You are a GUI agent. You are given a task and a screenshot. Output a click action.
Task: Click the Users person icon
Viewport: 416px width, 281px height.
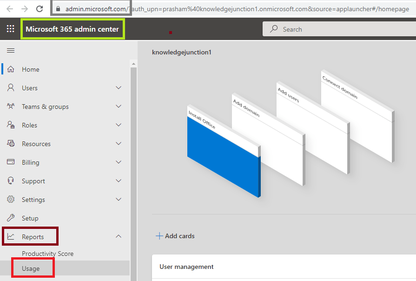[x=11, y=87]
